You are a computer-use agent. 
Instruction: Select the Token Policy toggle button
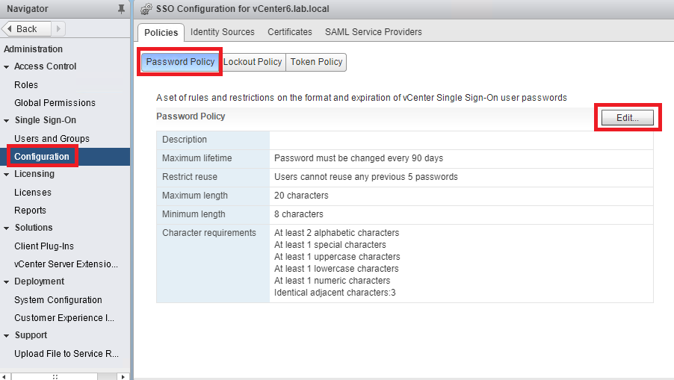(316, 62)
